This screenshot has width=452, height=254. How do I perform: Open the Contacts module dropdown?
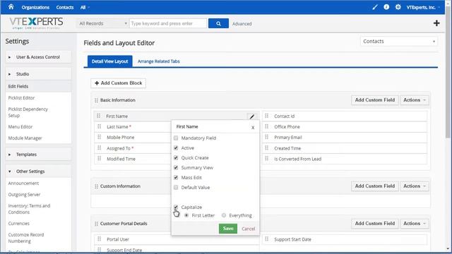click(399, 41)
